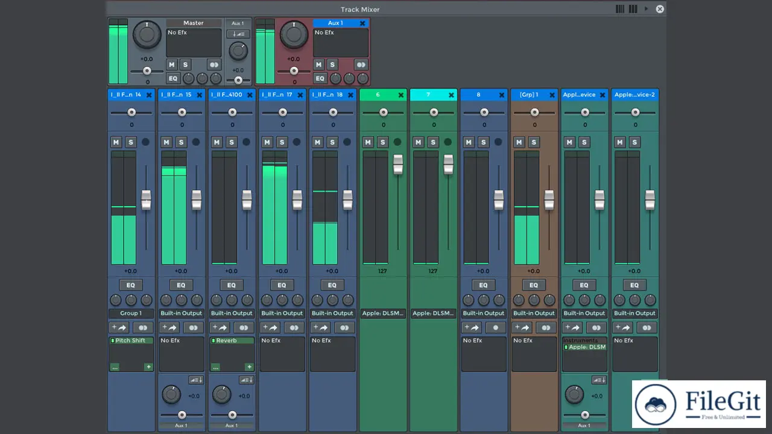Arm record on track 6
The width and height of the screenshot is (772, 434).
(397, 142)
